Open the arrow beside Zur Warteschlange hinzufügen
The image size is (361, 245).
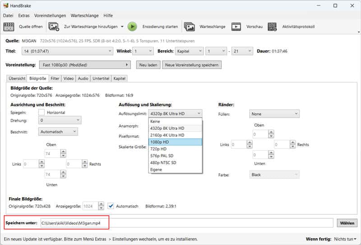point(122,27)
